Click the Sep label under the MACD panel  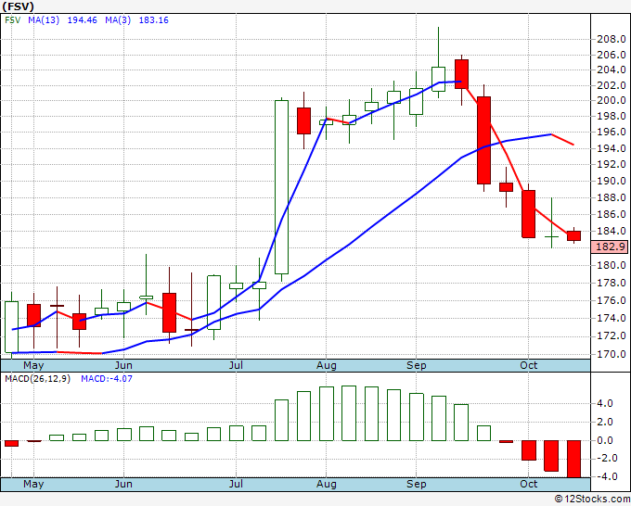pos(416,484)
